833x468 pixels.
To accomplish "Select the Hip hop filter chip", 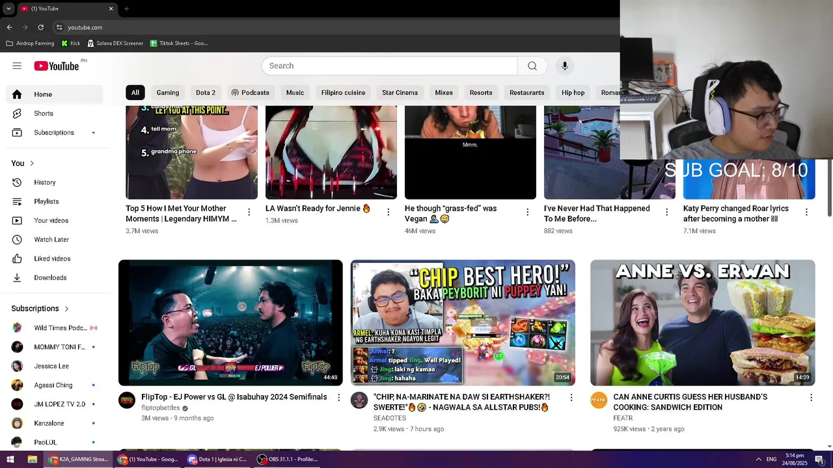I will click(x=573, y=92).
